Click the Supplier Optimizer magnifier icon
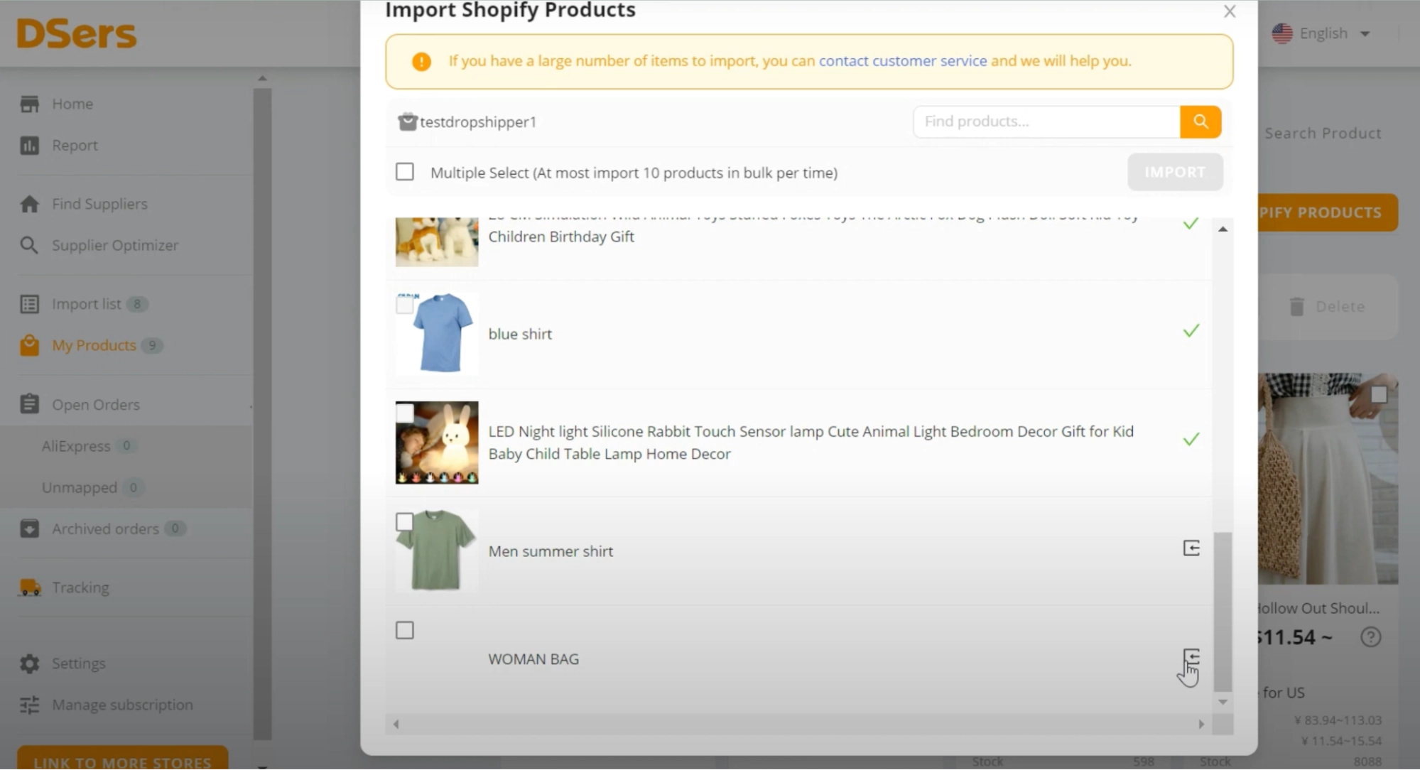The height and width of the screenshot is (770, 1420). (x=29, y=245)
